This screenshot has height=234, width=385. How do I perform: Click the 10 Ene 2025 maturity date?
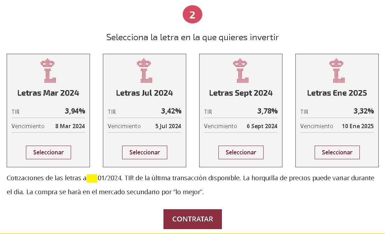click(358, 126)
